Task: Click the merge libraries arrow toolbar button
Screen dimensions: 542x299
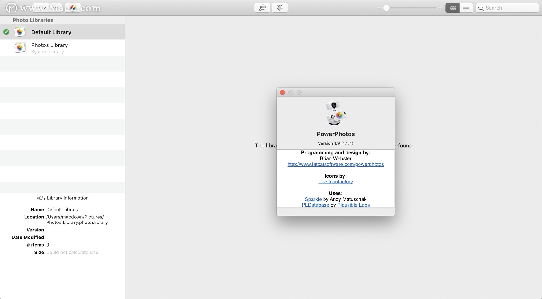Action: click(x=280, y=8)
